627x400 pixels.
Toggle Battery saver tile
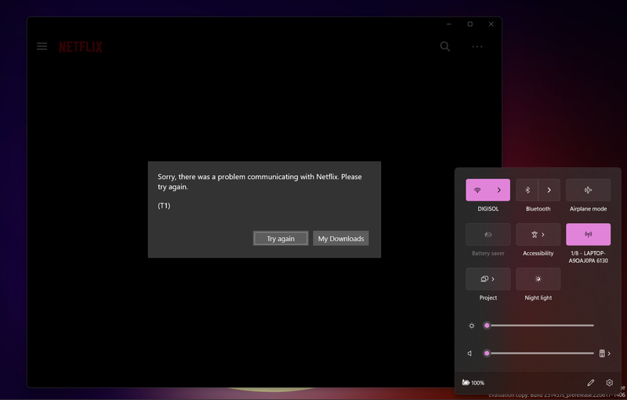coord(487,234)
